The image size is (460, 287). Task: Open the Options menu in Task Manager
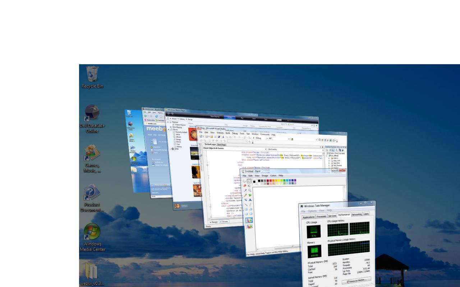[312, 211]
